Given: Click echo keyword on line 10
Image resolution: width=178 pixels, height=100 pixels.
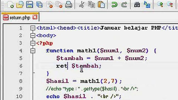Looking at the screenshot, I should pos(53,96).
